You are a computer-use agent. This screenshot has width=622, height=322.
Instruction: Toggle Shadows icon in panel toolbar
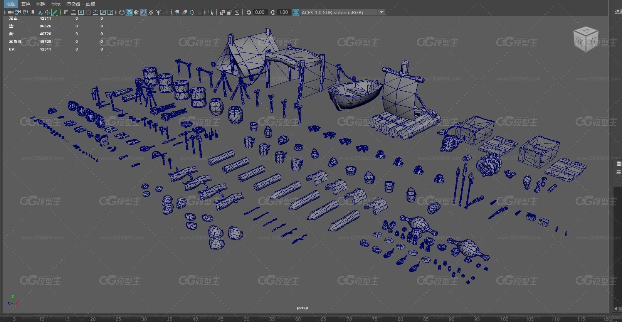point(166,12)
